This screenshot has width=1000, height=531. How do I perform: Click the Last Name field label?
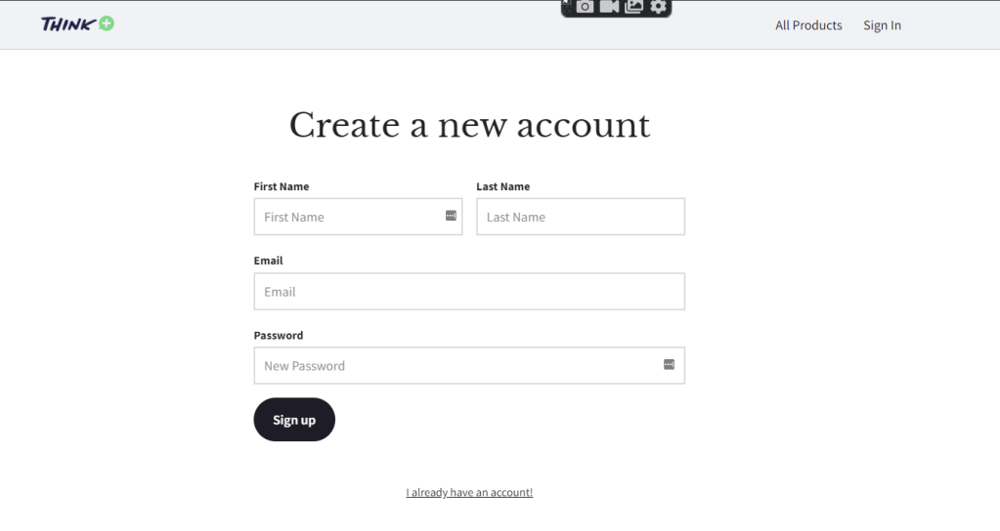tap(502, 186)
